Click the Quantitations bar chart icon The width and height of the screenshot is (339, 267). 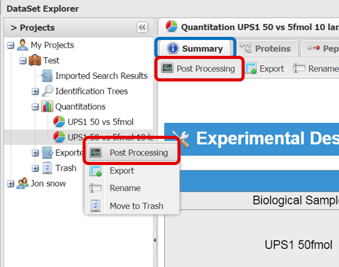(x=47, y=107)
